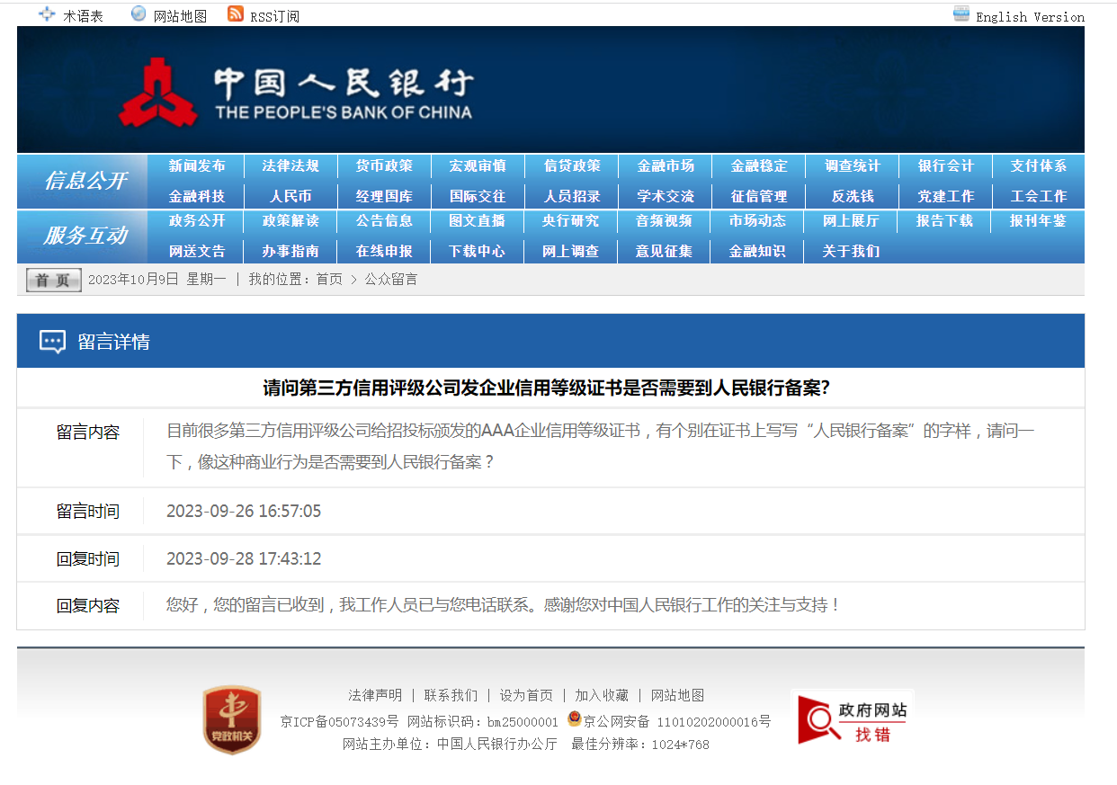
Task: Open the 党建工作 menu item
Action: coord(946,196)
